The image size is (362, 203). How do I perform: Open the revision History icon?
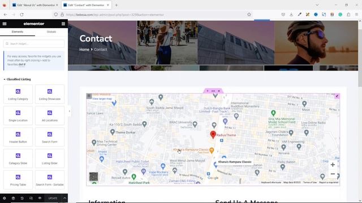pyautogui.click(x=22, y=198)
